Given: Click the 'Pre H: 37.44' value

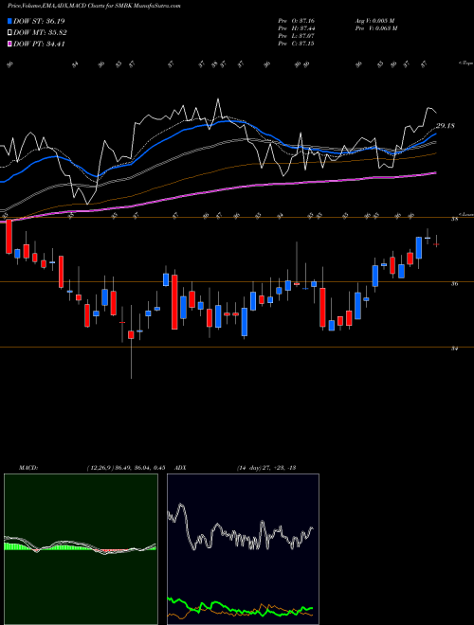Looking at the screenshot, I should pyautogui.click(x=296, y=28).
